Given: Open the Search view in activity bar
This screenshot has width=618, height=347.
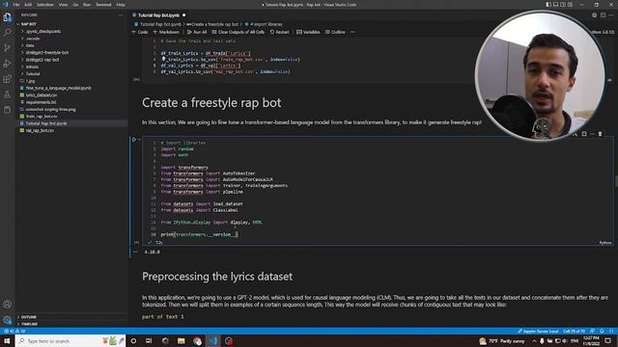Looking at the screenshot, I should (7, 32).
